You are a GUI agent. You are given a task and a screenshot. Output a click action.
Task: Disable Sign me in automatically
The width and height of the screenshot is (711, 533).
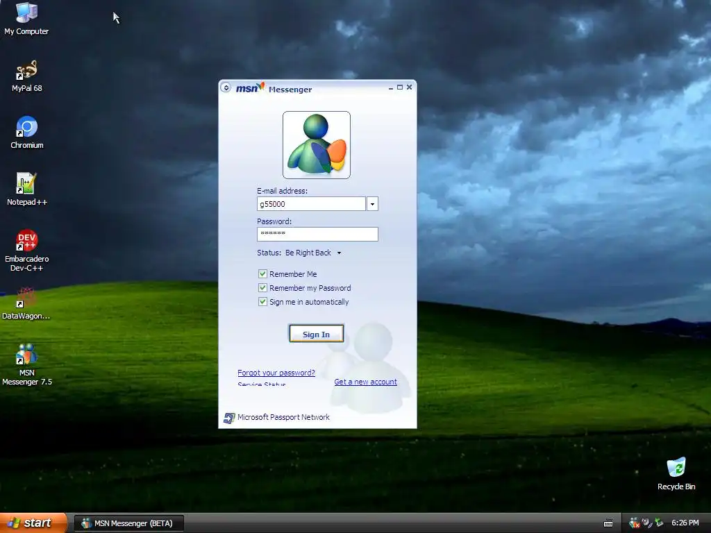pyautogui.click(x=262, y=302)
